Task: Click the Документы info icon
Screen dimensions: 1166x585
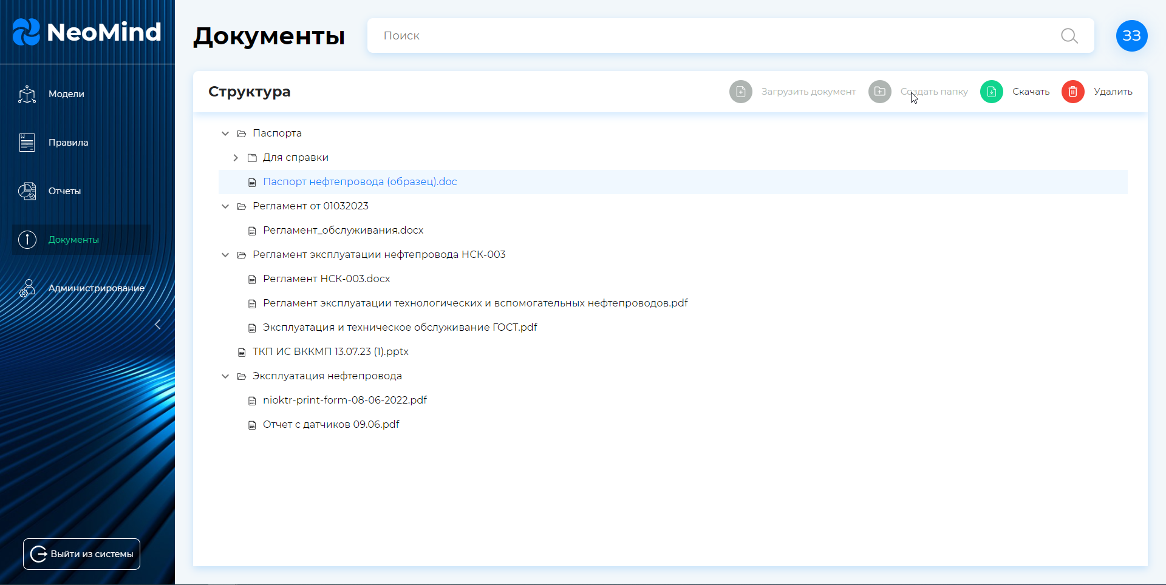Action: (x=27, y=240)
